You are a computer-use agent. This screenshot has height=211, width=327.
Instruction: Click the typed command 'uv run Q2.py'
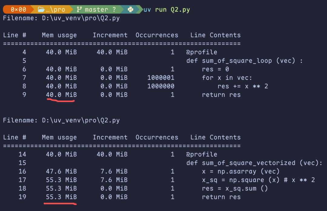(x=167, y=10)
